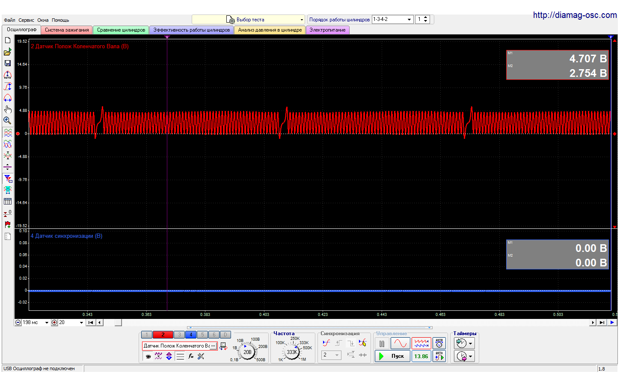Click the zero level marker icon
The height and width of the screenshot is (374, 623).
8,213
